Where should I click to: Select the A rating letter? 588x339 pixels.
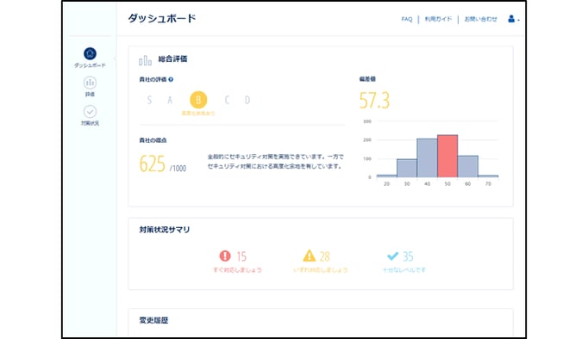170,100
